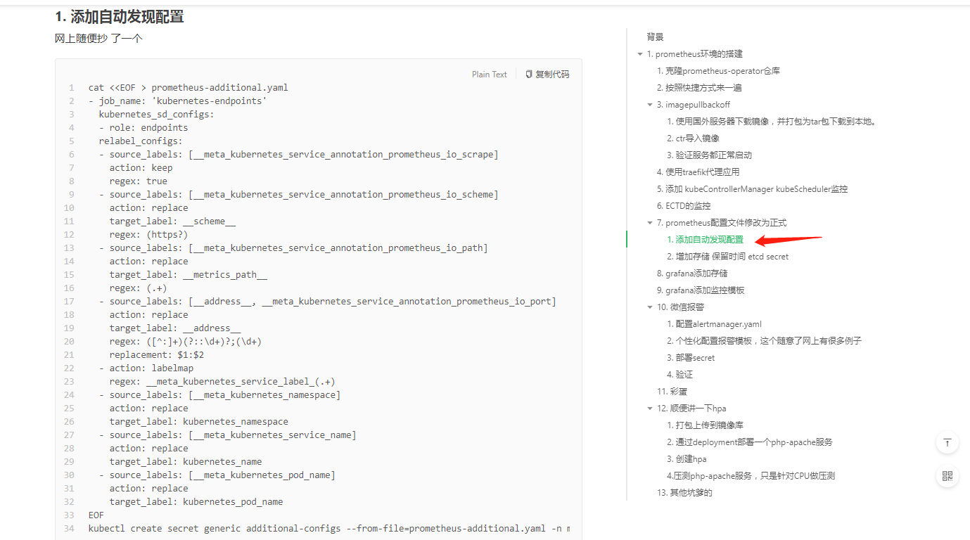
Task: Go to '4. 验证' in outline
Action: (x=679, y=375)
